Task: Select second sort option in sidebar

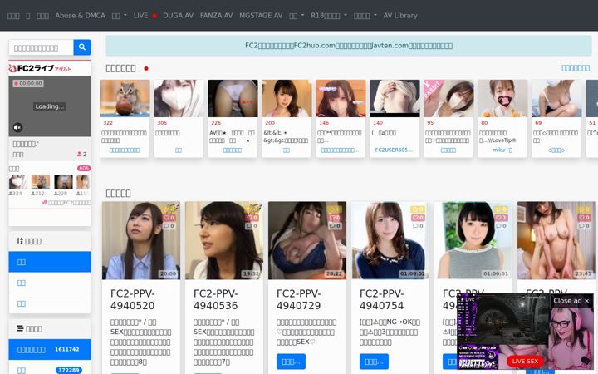Action: coord(50,283)
